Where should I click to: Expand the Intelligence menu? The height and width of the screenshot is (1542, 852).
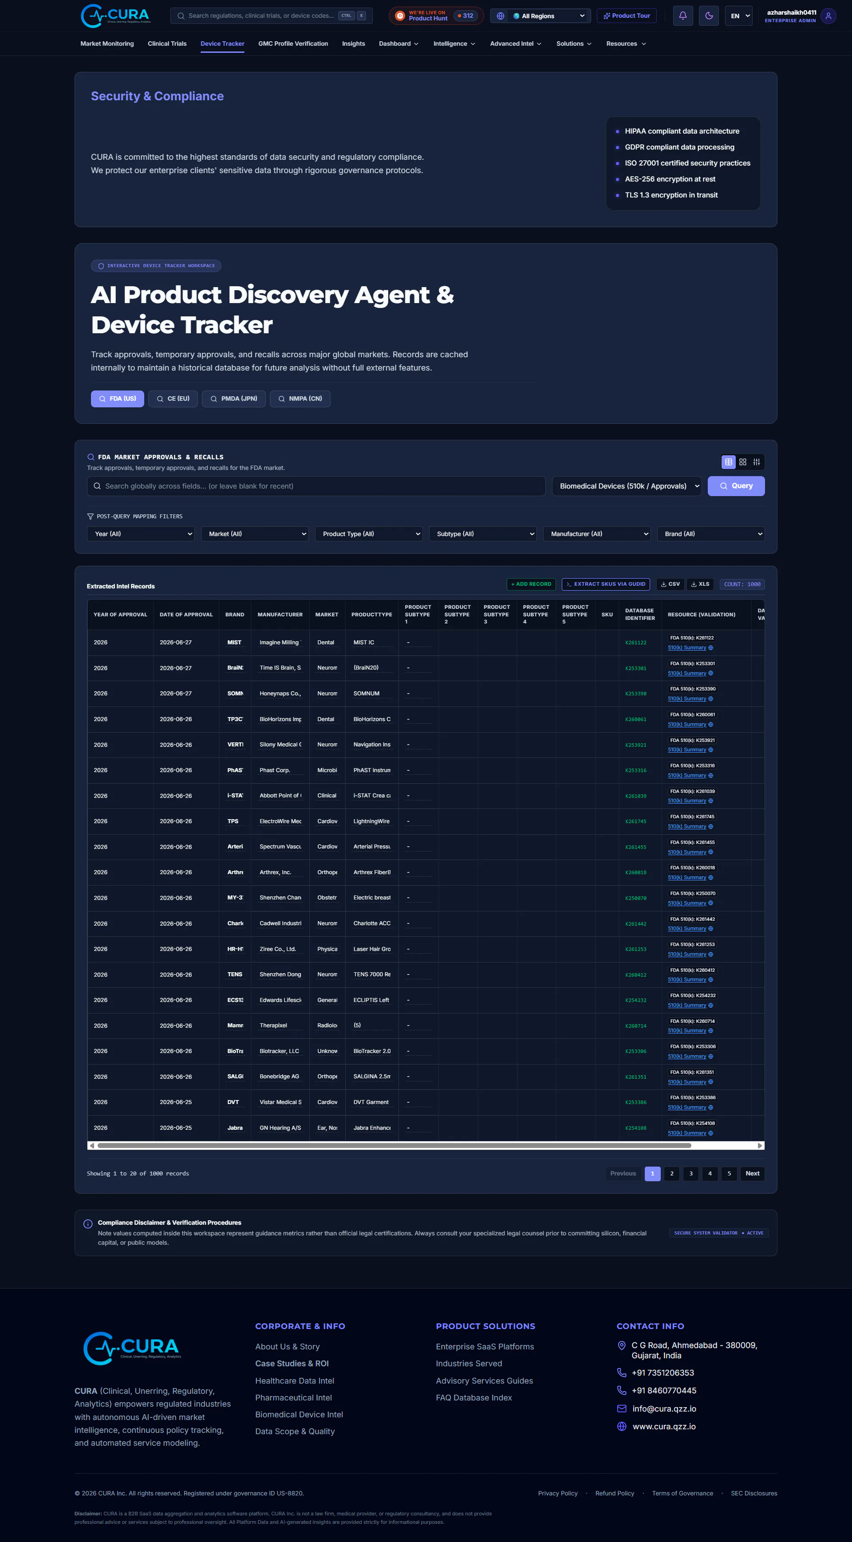[454, 43]
